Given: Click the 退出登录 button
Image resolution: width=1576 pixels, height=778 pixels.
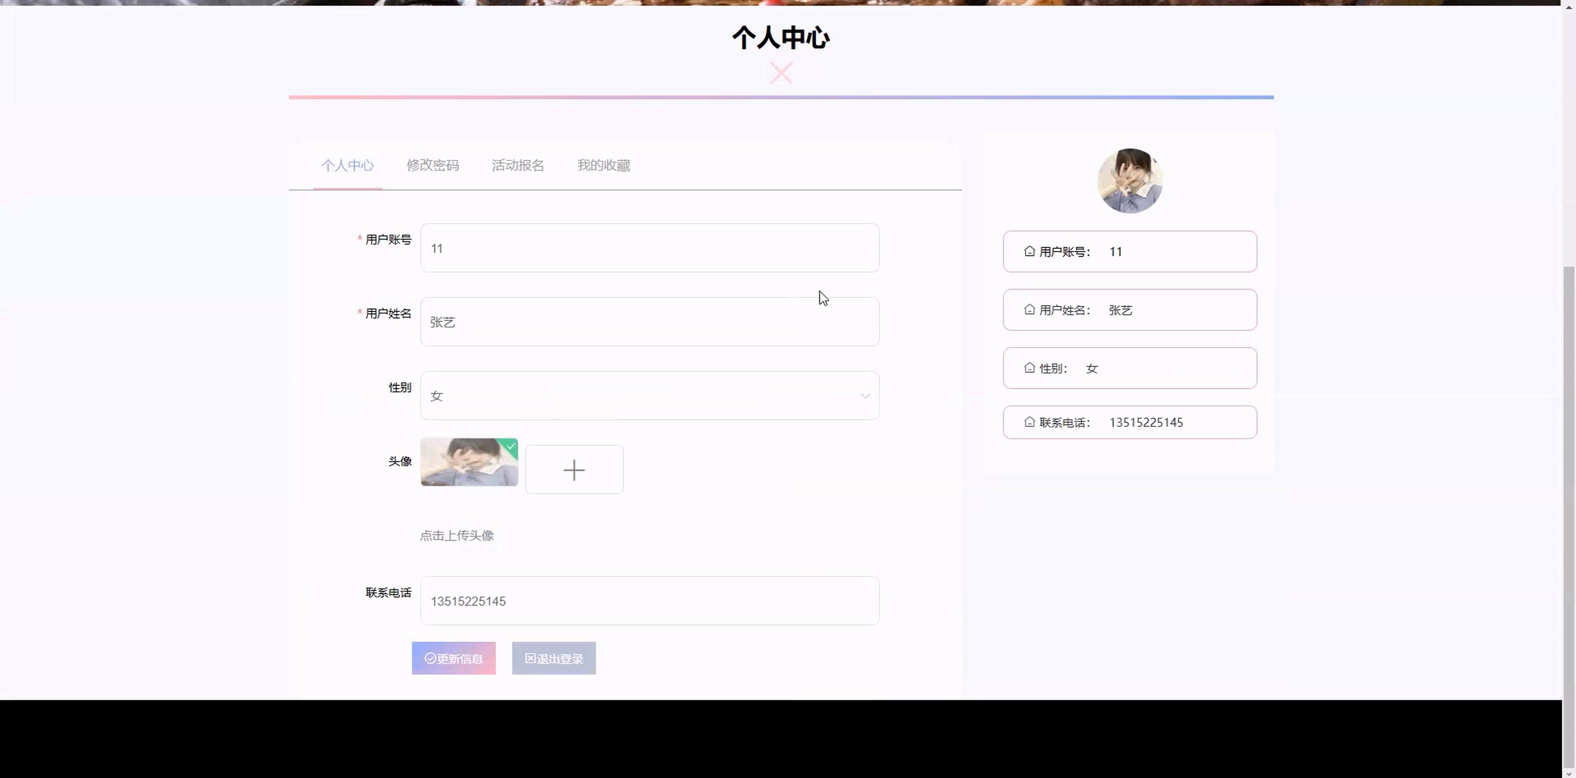Looking at the screenshot, I should point(554,659).
